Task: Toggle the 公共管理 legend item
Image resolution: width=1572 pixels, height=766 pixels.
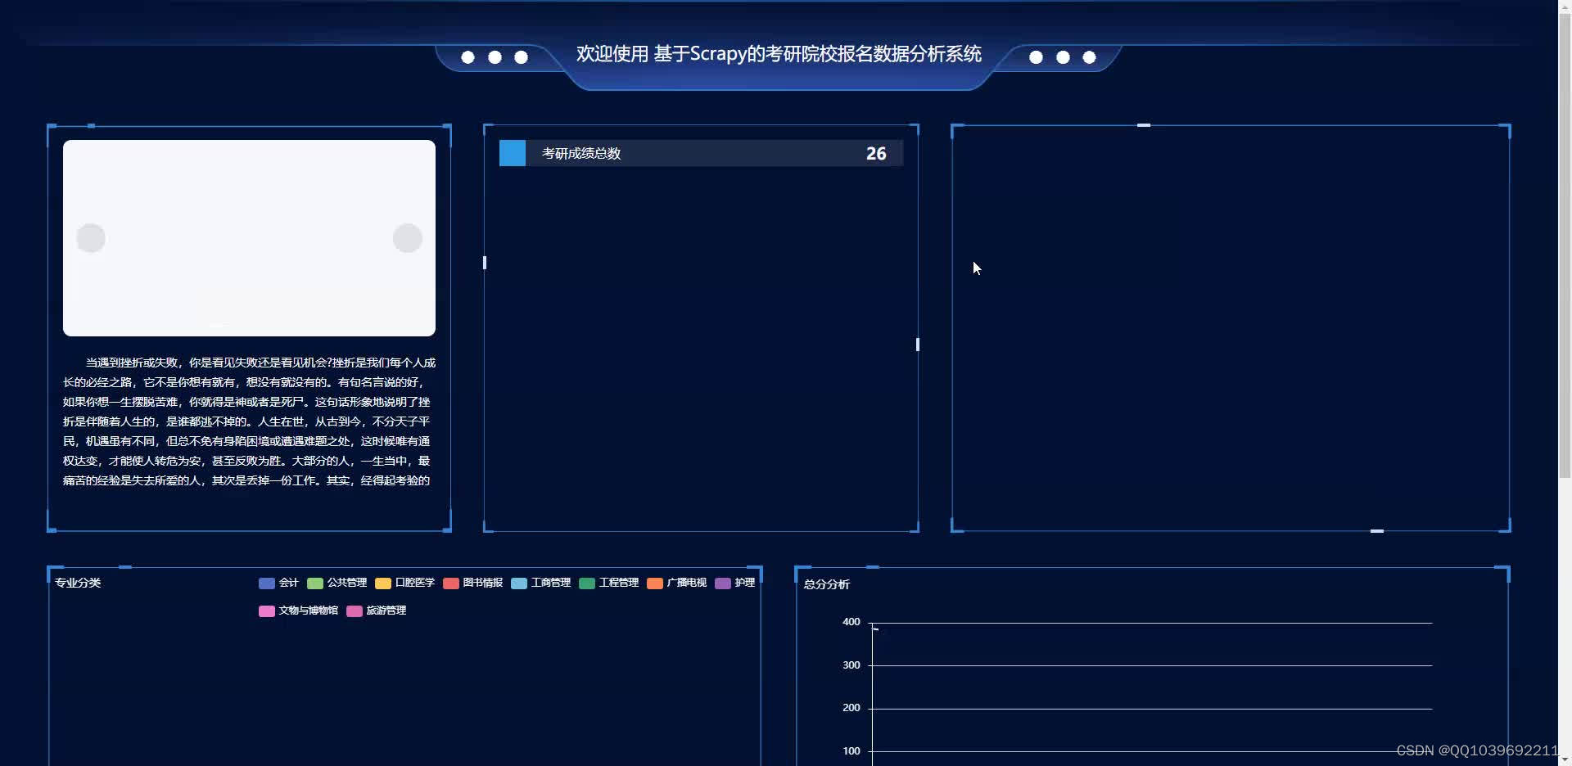Action: pos(337,583)
